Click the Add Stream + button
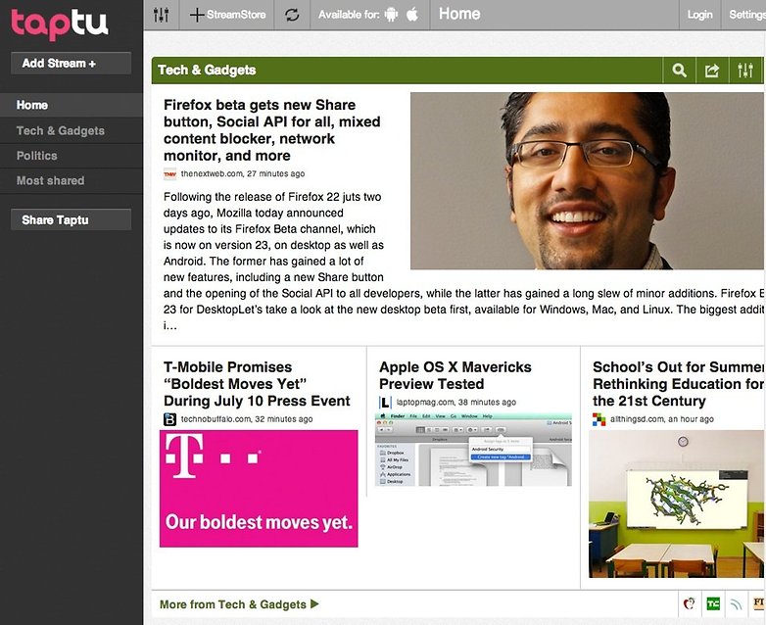Image resolution: width=766 pixels, height=625 pixels. [x=71, y=64]
